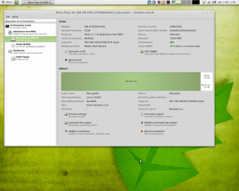Image resolution: width=239 pixels, height=191 pixels.
Task: Select Unità Floppy in the sidebar
Action: click(x=31, y=58)
